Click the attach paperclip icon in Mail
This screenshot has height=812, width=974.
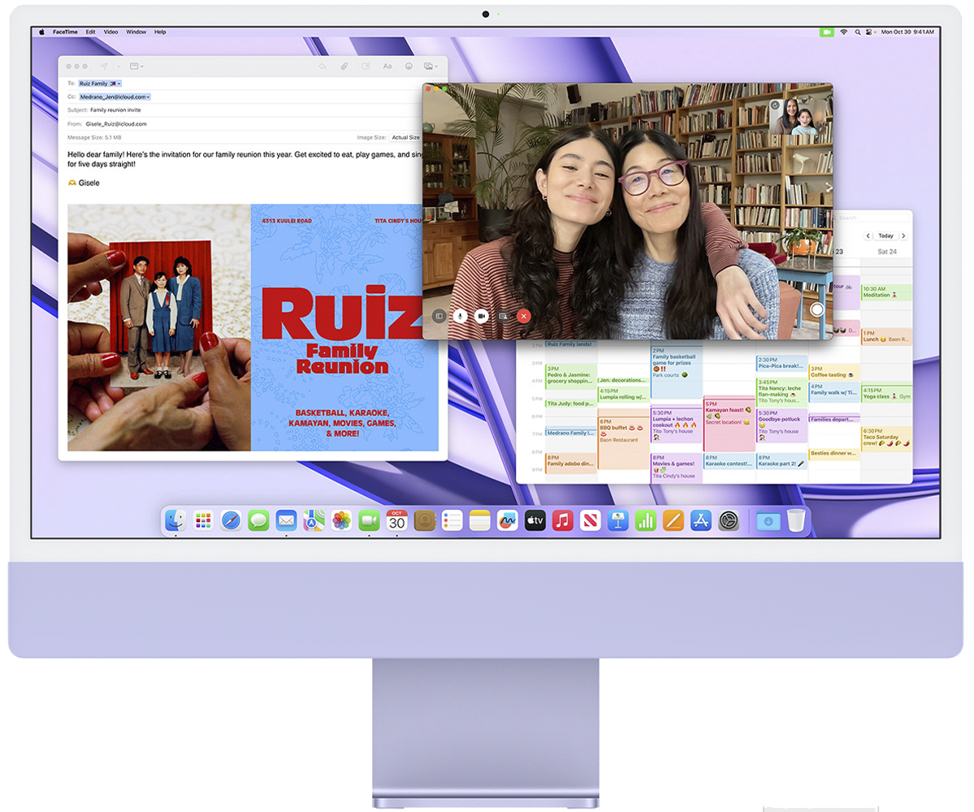[x=344, y=66]
